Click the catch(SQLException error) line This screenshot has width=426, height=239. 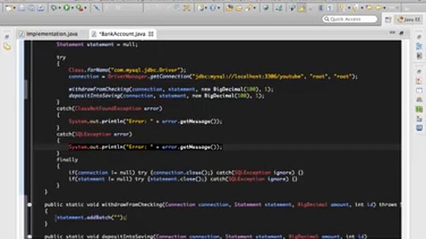[x=94, y=134]
